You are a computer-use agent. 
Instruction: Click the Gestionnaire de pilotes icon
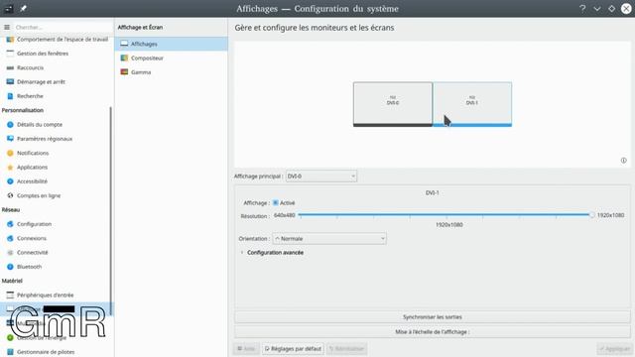click(x=10, y=352)
